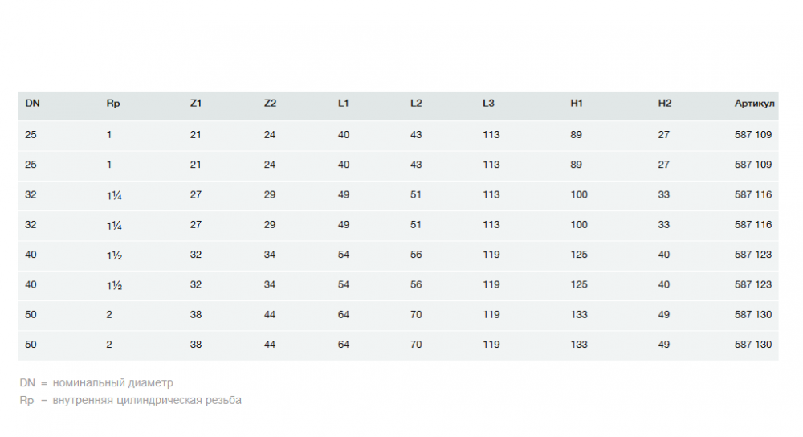
Task: Click the Артикул column header
Action: [754, 104]
